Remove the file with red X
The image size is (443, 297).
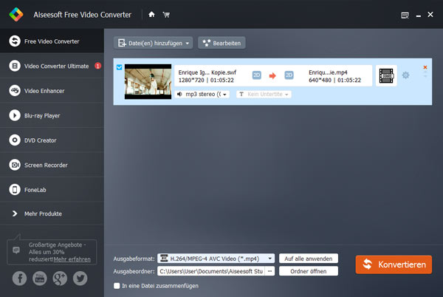point(425,67)
